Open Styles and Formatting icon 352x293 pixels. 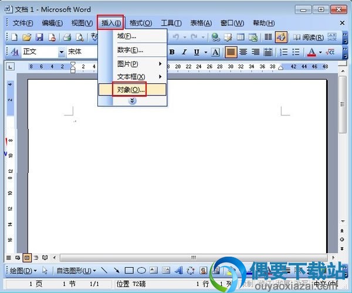(15, 52)
